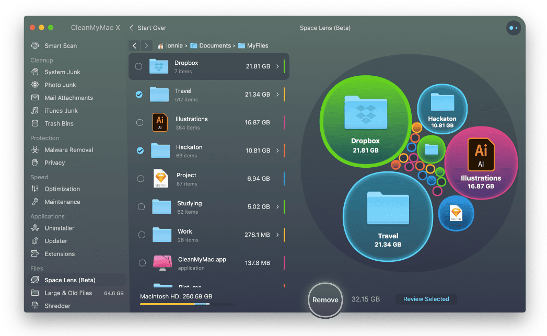Deselect the Hackaton folder checkbox
The height and width of the screenshot is (336, 547).
[140, 150]
